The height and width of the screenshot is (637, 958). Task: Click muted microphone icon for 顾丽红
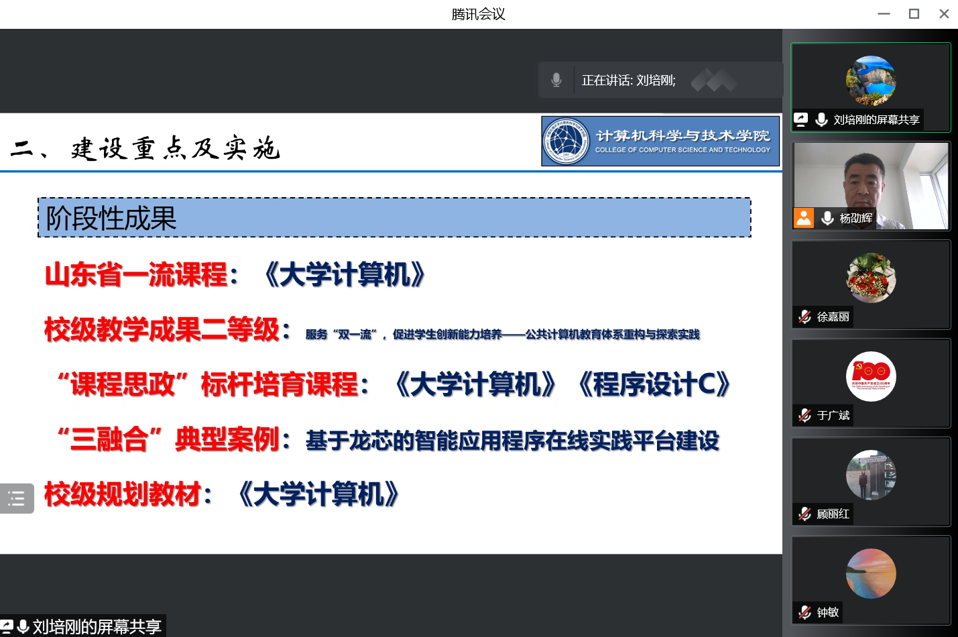[x=805, y=514]
